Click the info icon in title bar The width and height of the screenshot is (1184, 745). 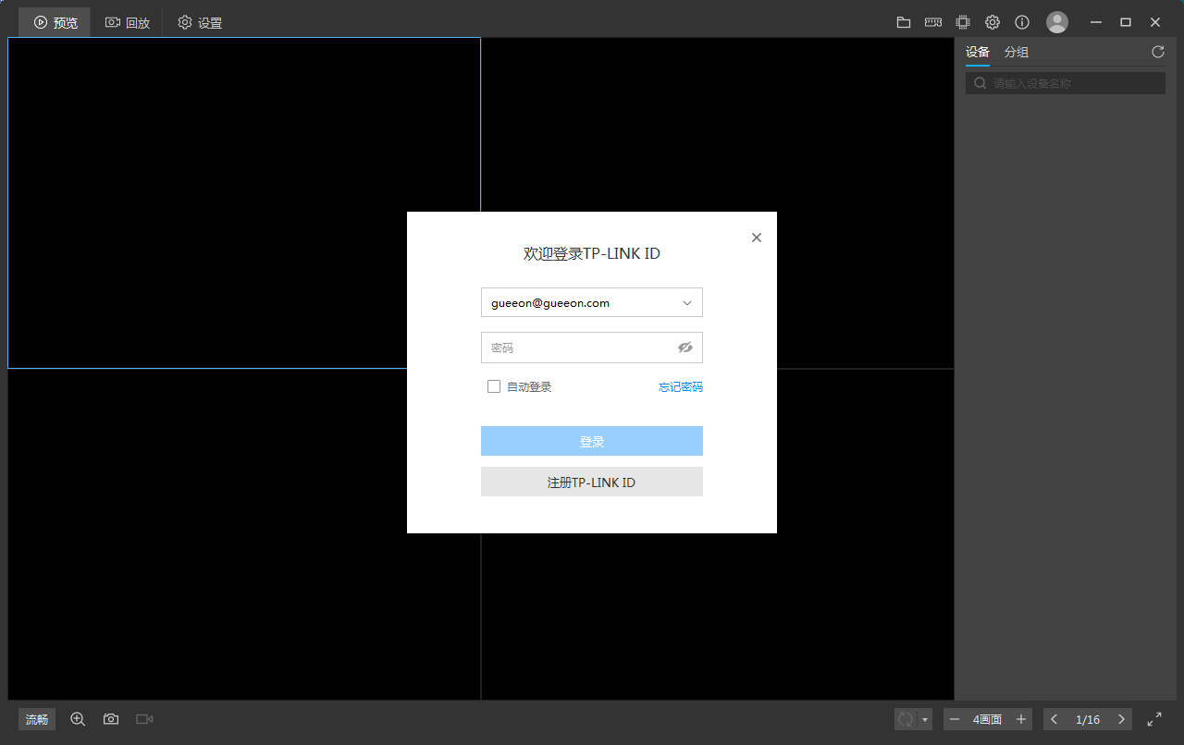1022,22
